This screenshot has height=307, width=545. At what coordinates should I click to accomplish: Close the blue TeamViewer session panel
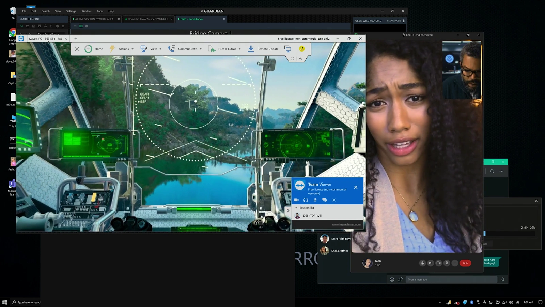(x=356, y=187)
